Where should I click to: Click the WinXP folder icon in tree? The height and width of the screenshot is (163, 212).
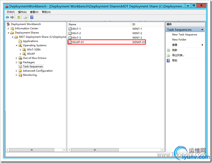tap(24, 54)
